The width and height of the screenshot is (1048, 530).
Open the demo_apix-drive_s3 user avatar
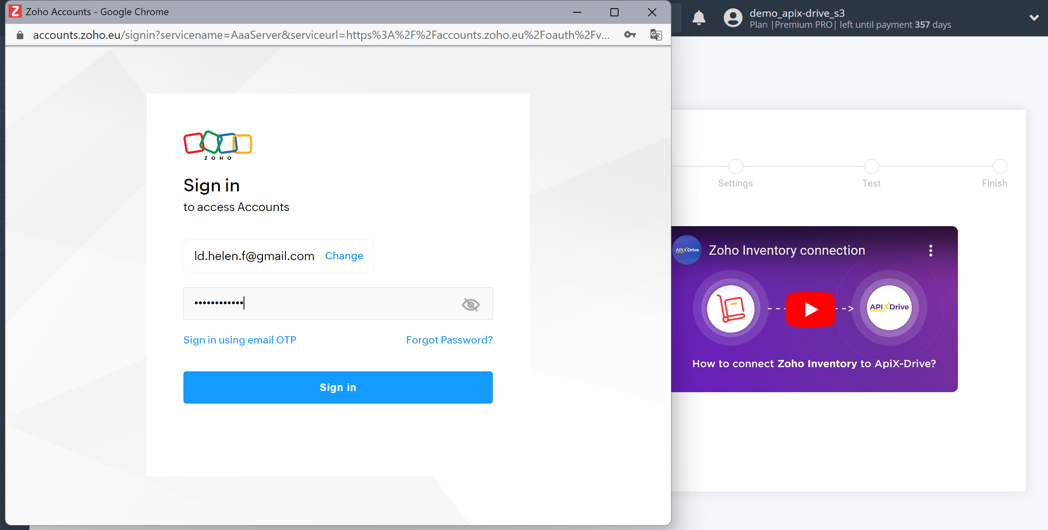(733, 18)
